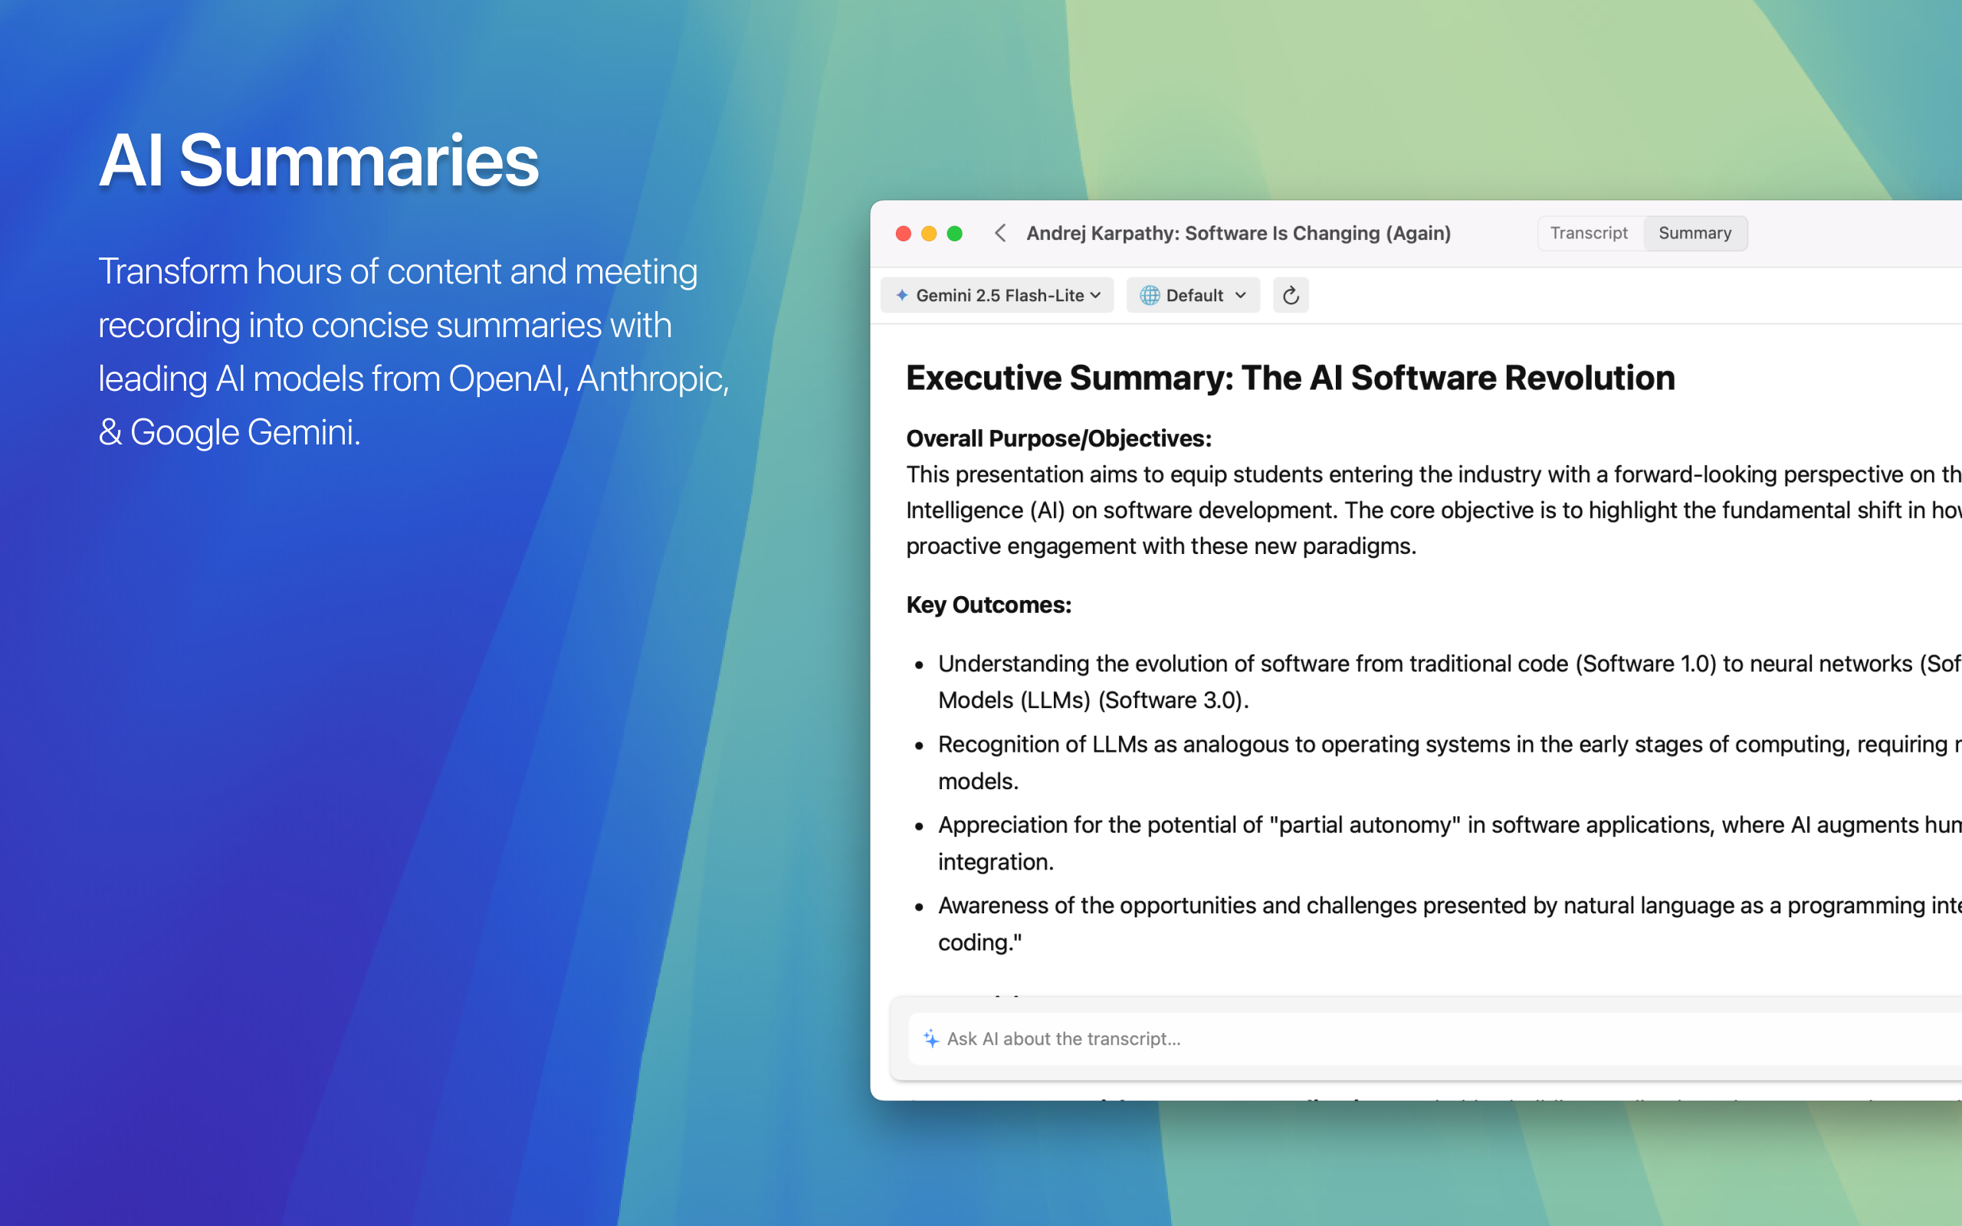Screen dimensions: 1962x1226
Task: Click the AI Summaries headline
Action: tap(319, 161)
